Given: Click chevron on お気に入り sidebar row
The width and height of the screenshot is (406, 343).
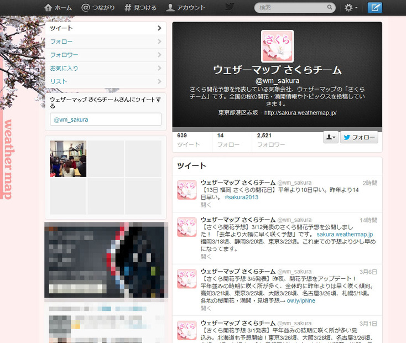Looking at the screenshot, I should point(159,68).
